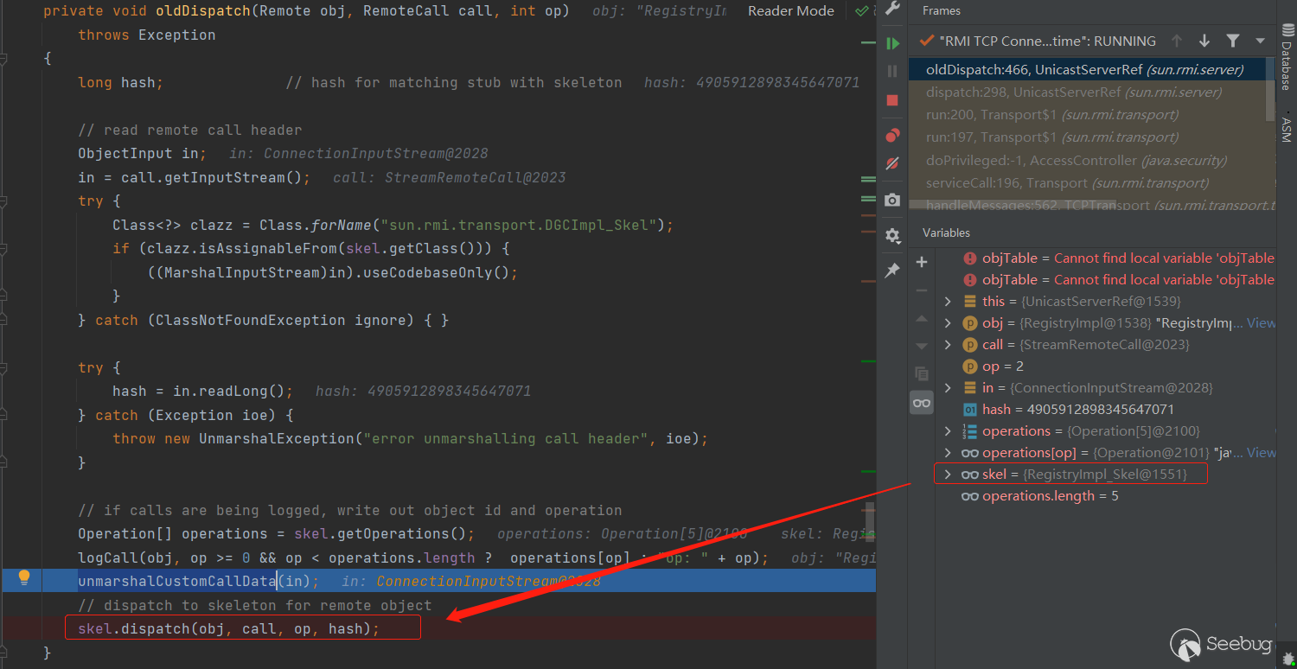
Task: Open the debugger gear settings icon
Action: click(x=893, y=235)
